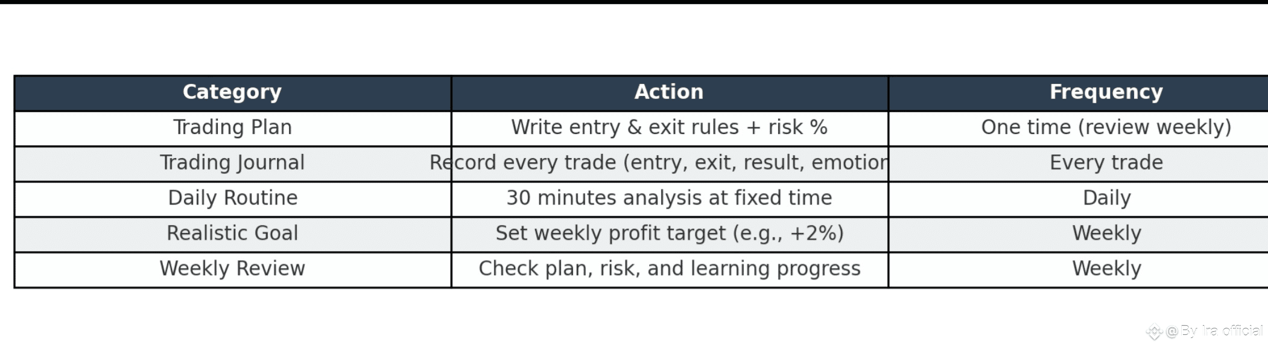
Task: Select Weekly frequency in Weekly Review row
Action: pos(1079,270)
